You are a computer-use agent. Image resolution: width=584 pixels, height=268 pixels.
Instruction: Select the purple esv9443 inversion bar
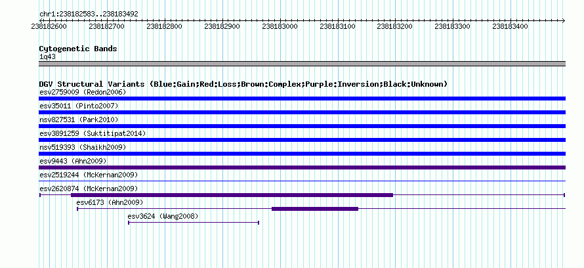[x=302, y=167]
